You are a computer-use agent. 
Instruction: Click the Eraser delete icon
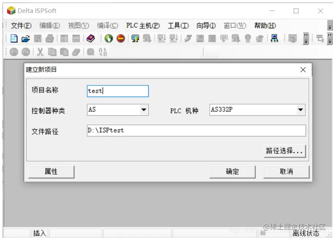[x=76, y=52]
